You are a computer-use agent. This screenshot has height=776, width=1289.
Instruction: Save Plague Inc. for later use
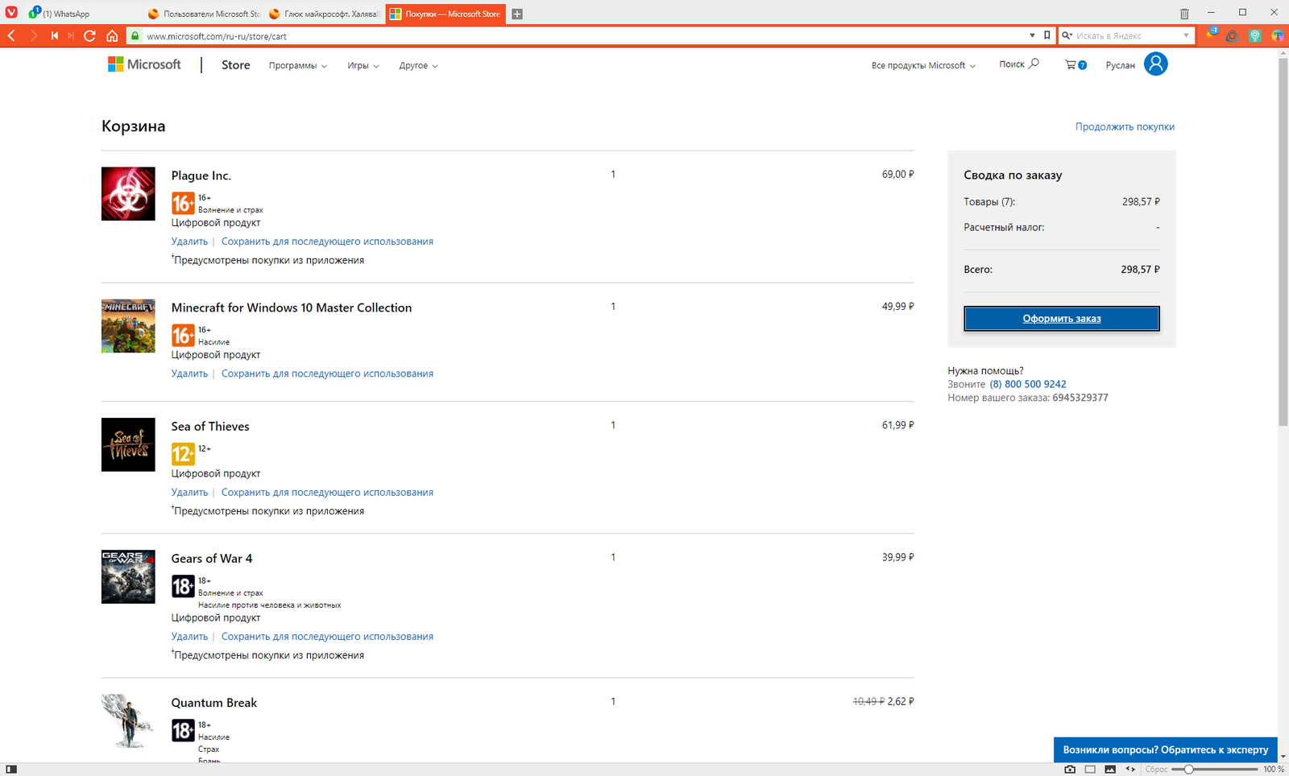(x=327, y=241)
